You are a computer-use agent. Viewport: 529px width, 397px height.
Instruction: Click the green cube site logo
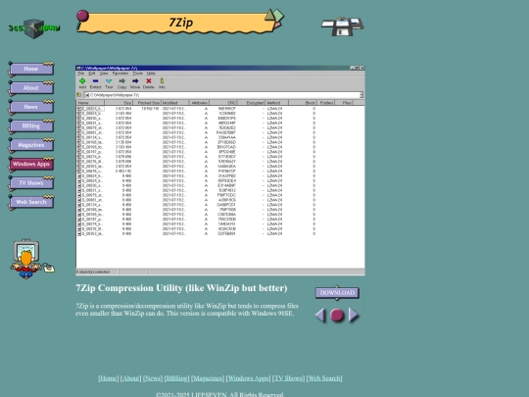(33, 28)
